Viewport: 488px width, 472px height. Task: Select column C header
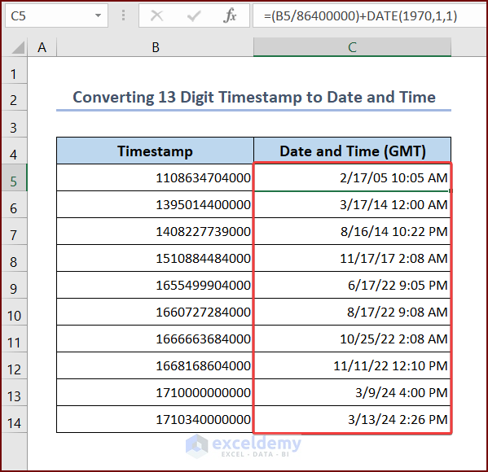point(352,47)
